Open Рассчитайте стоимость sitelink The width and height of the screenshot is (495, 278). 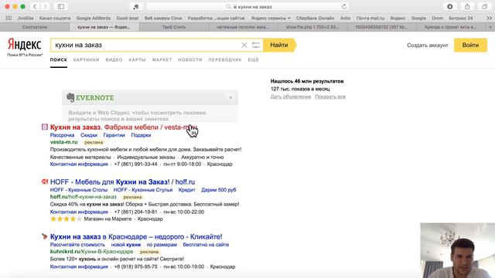[x=77, y=245]
